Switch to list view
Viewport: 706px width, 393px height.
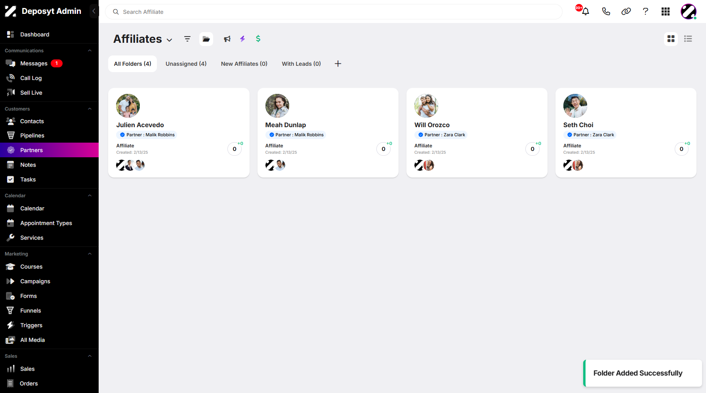pyautogui.click(x=688, y=39)
